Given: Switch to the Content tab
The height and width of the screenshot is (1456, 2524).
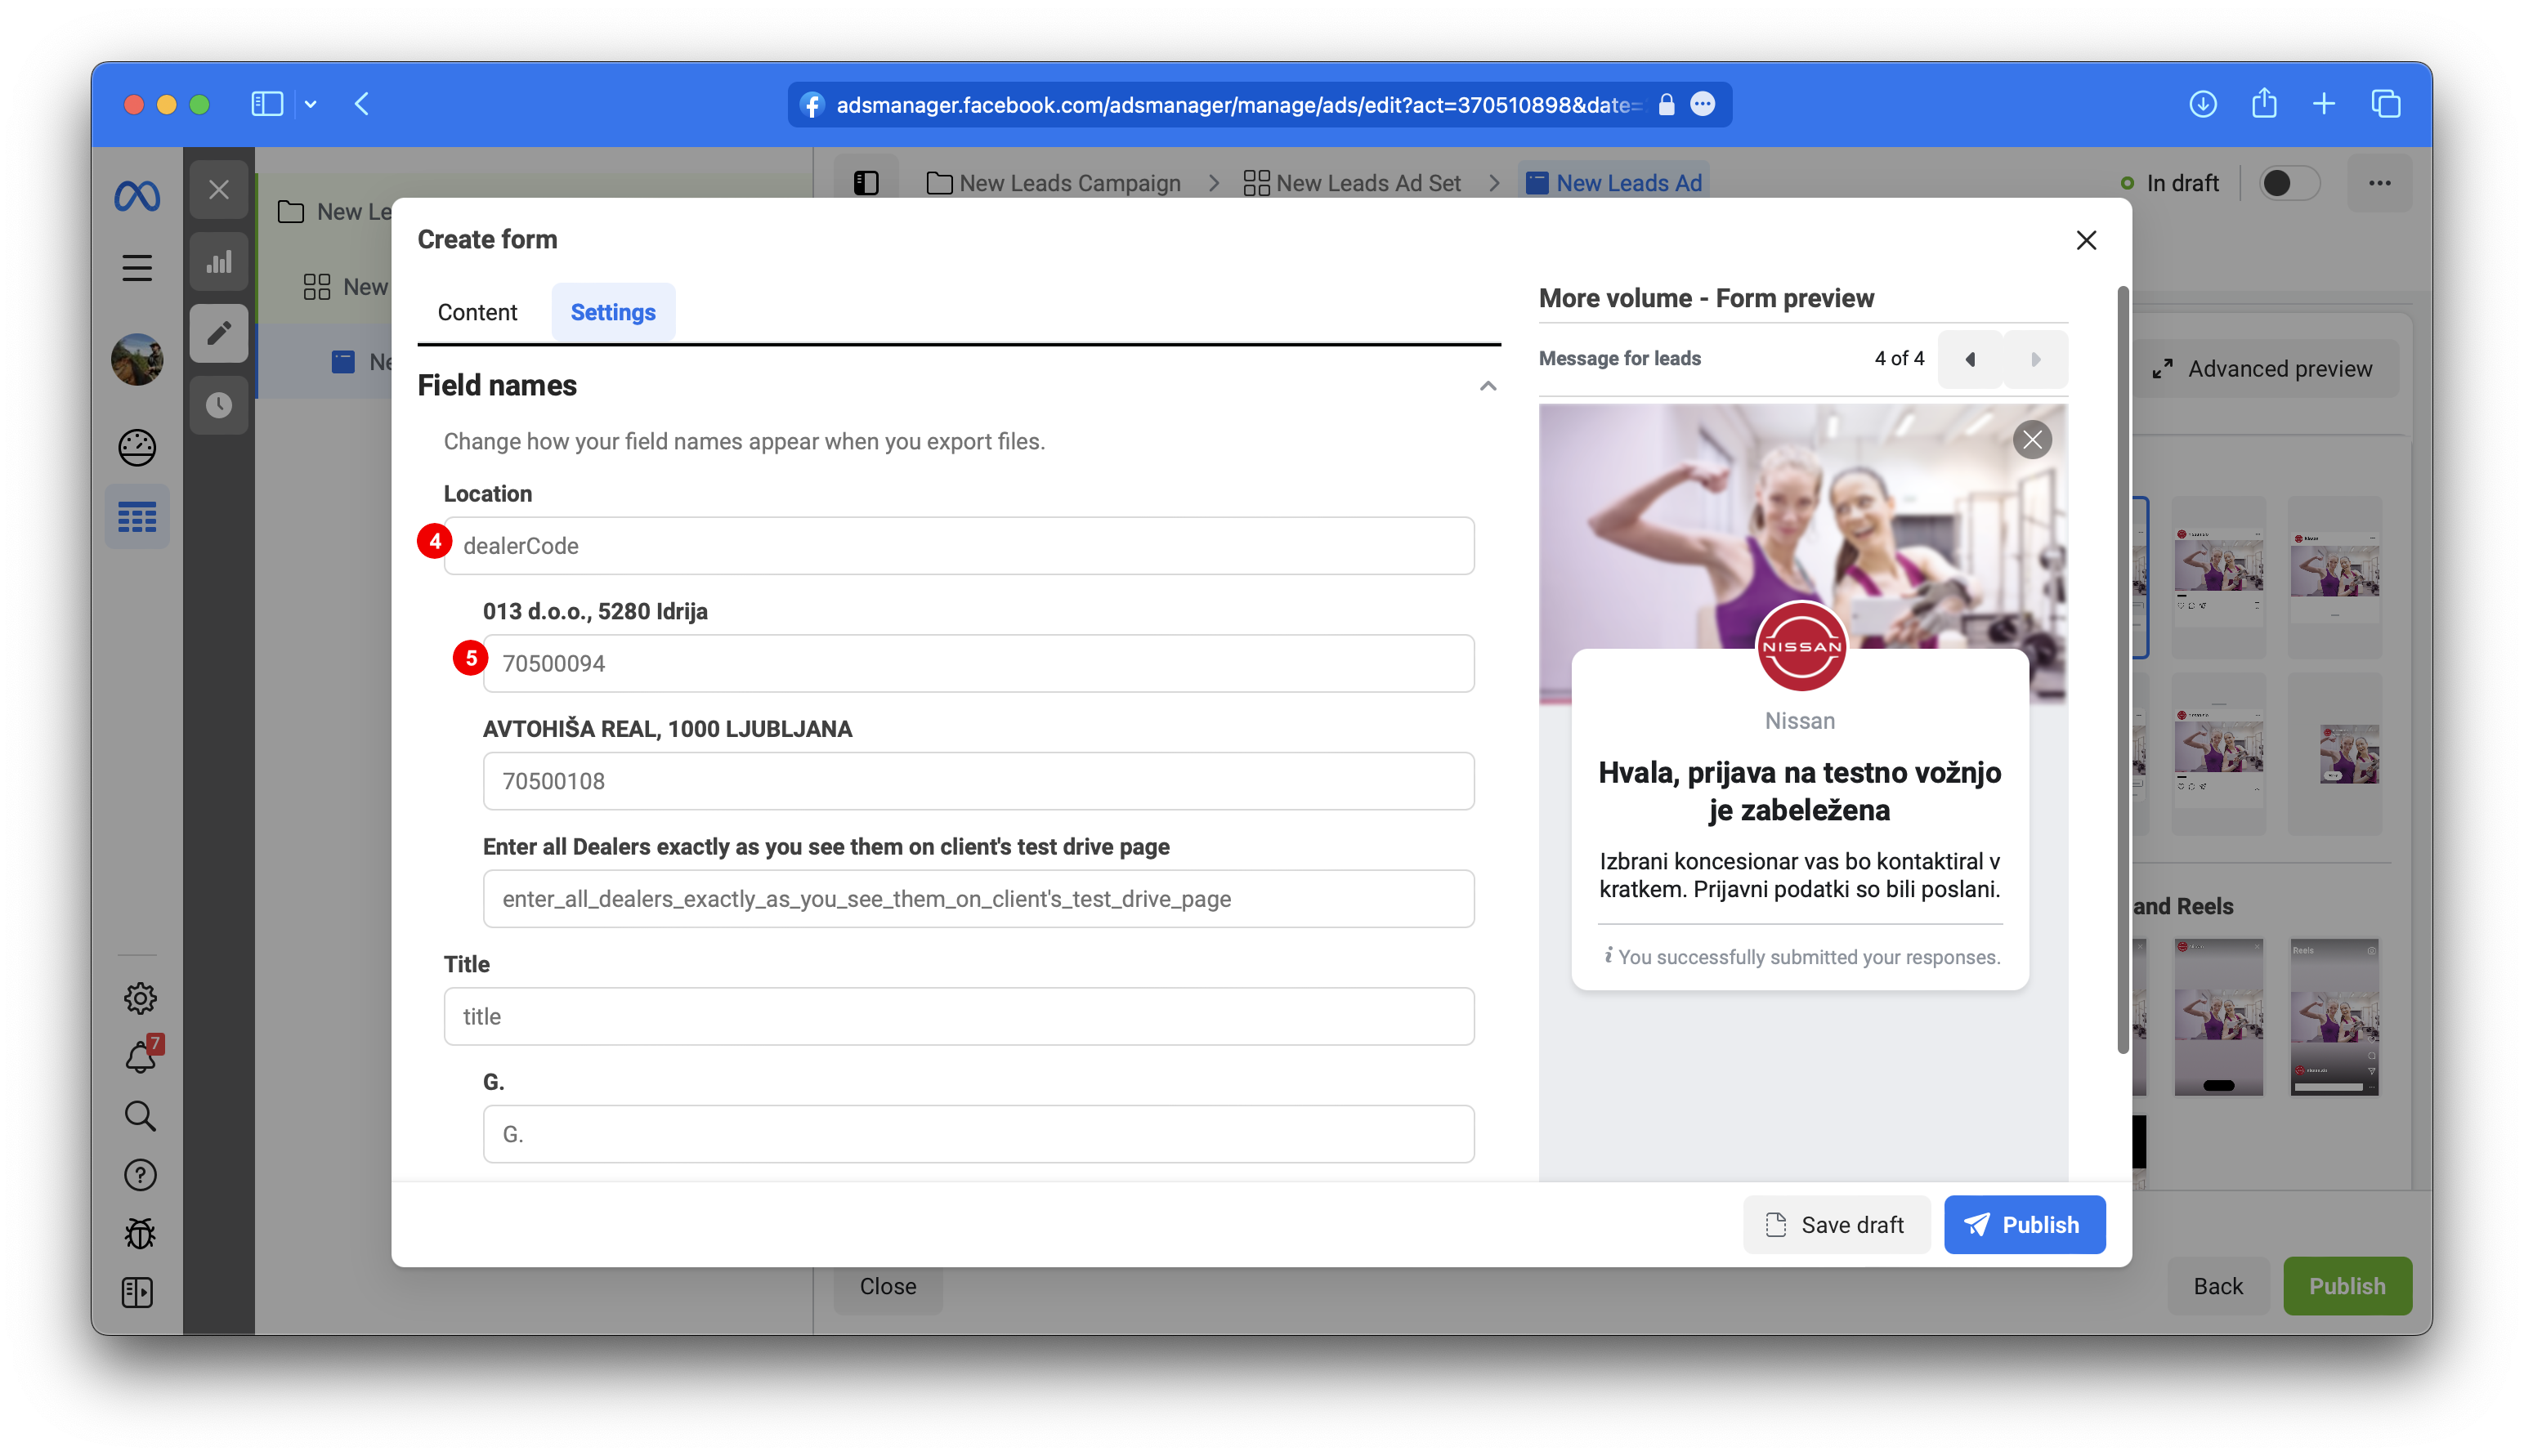Looking at the screenshot, I should coord(477,312).
